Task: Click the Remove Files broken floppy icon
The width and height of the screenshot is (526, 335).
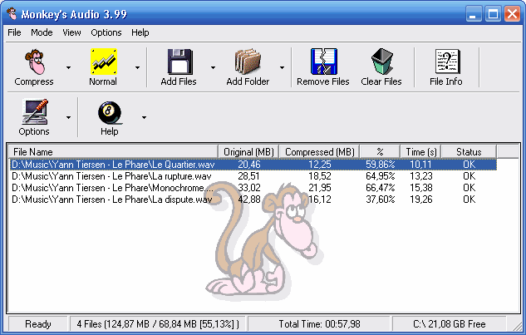Action: [x=324, y=62]
